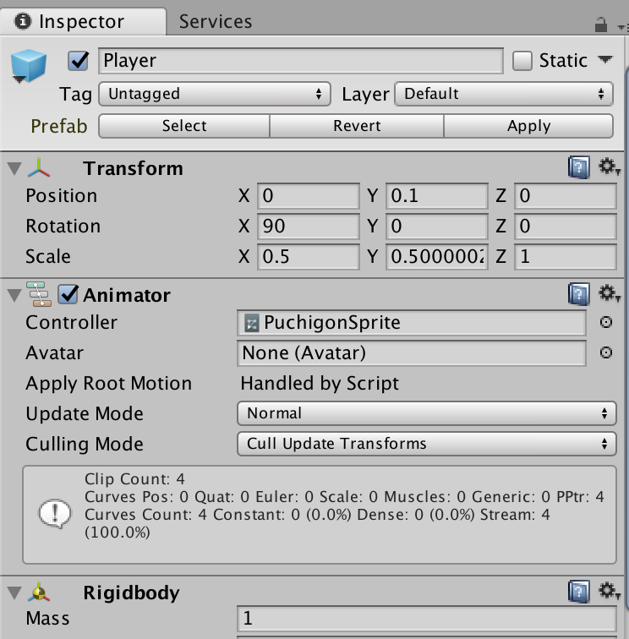
Task: Click the prefab Select button
Action: click(x=184, y=126)
